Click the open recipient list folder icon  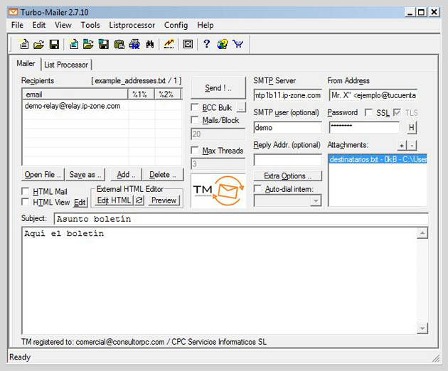[x=88, y=44]
